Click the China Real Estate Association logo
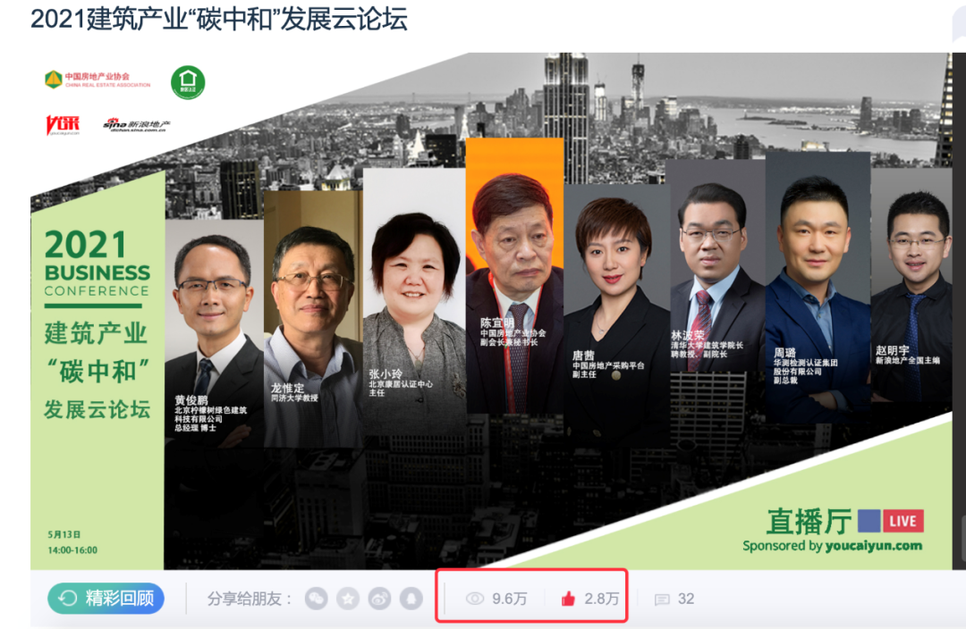Image resolution: width=966 pixels, height=629 pixels. click(x=97, y=80)
